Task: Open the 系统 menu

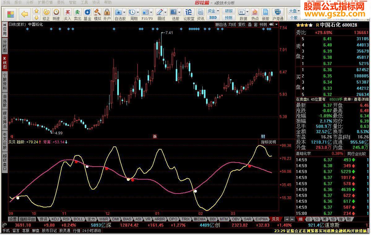Action: click(x=6, y=2)
